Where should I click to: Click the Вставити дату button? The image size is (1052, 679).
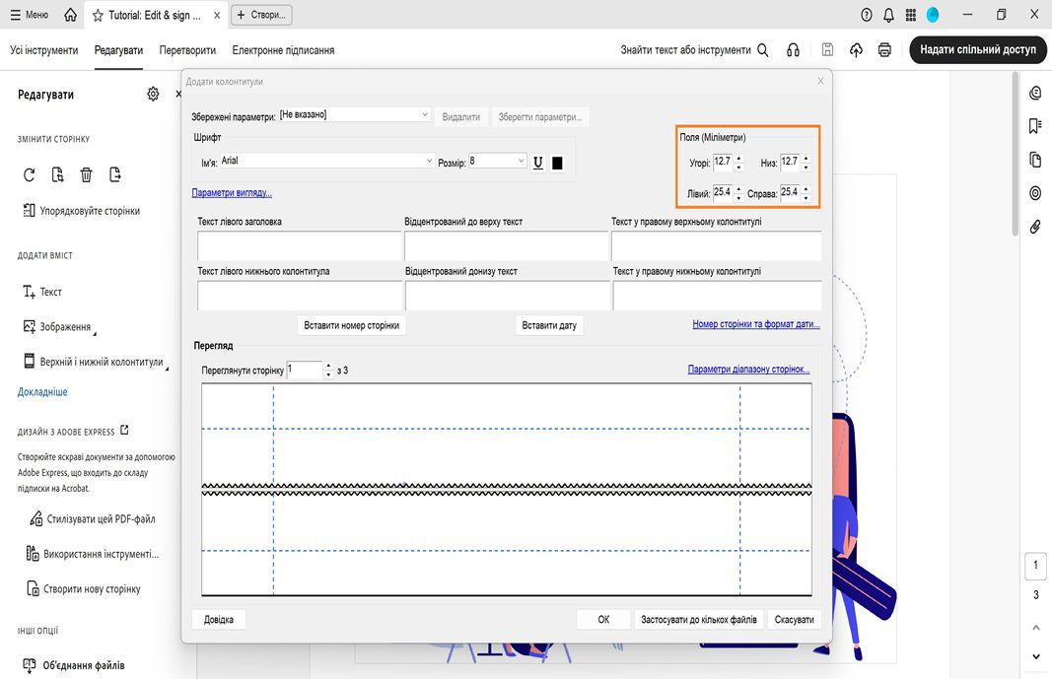[x=549, y=325]
